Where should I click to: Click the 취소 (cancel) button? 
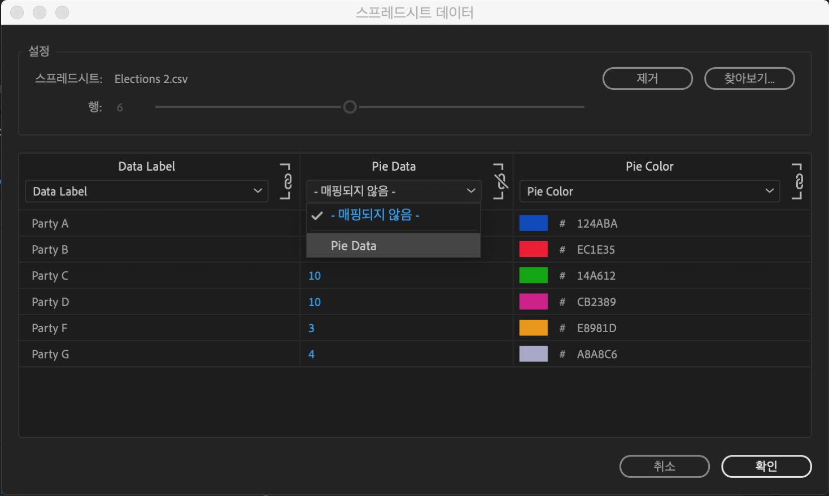[x=665, y=467]
